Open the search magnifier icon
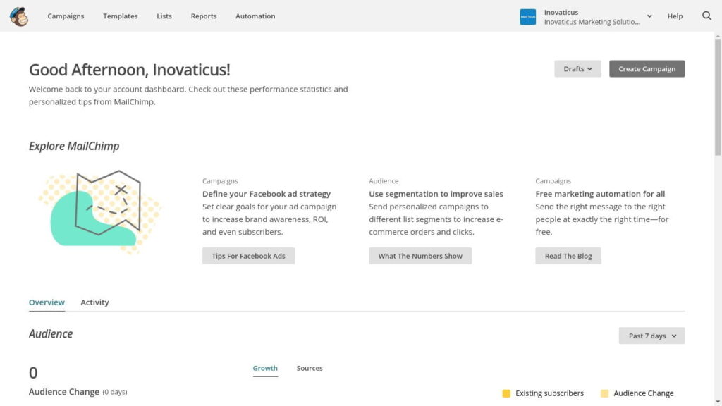 click(706, 16)
